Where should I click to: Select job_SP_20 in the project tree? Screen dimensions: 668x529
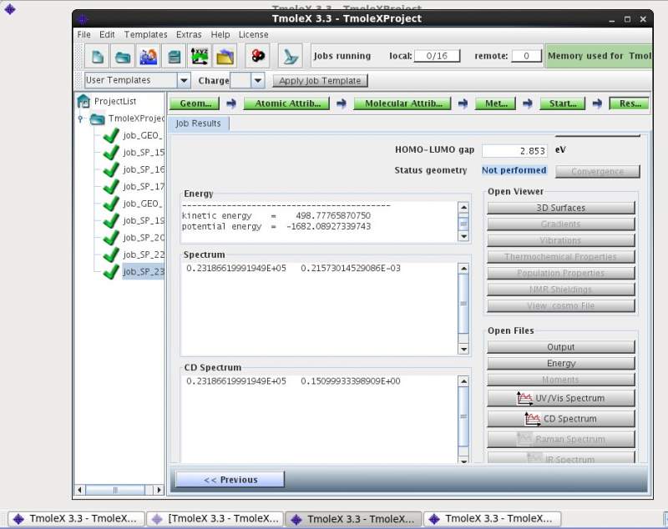tap(143, 238)
